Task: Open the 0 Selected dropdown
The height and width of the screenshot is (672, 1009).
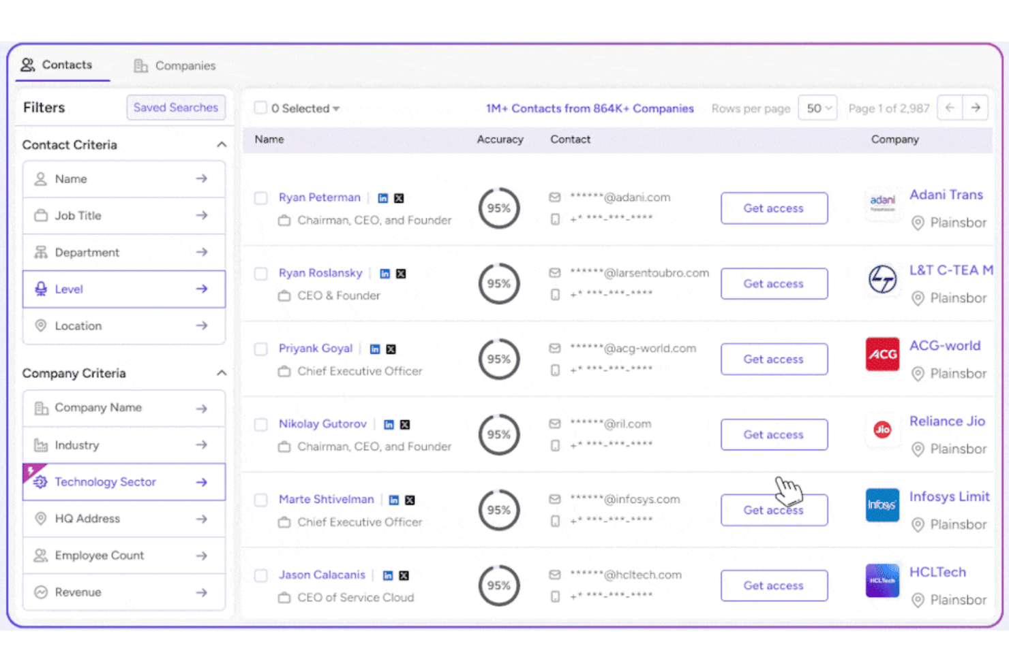Action: coord(305,108)
